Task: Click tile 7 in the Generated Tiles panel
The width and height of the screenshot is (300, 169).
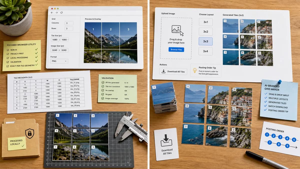Action: [231, 58]
